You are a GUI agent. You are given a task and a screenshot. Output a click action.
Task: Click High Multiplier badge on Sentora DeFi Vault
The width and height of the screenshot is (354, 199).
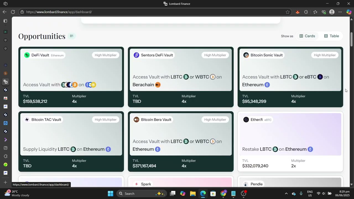point(215,55)
